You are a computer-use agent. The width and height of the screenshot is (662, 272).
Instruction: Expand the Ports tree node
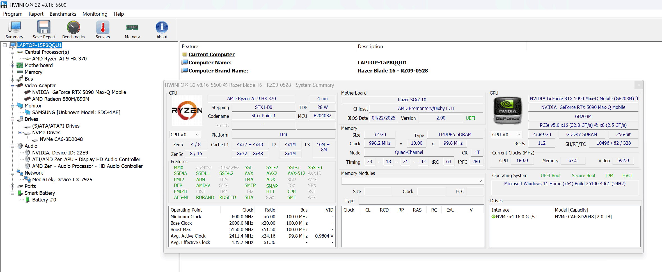[x=13, y=186]
